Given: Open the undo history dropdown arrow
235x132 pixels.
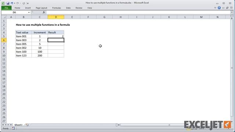Looking at the screenshot, I should pos(15,3).
